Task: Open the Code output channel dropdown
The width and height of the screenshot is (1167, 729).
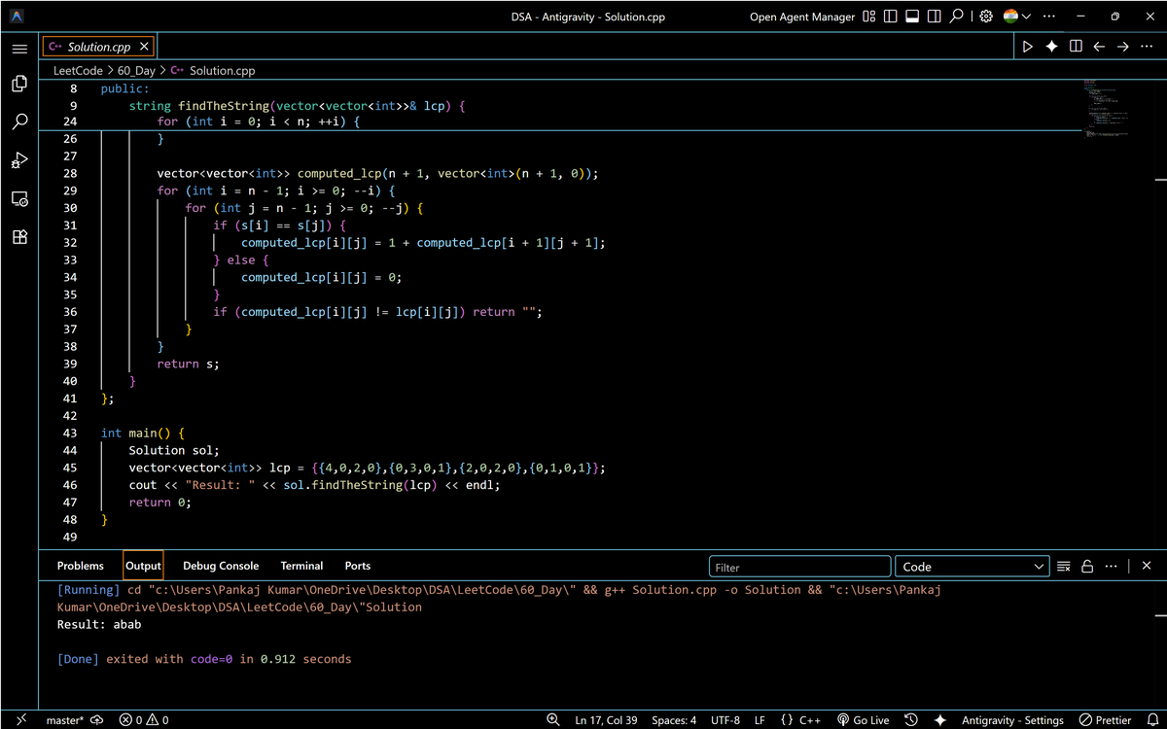Action: point(972,567)
